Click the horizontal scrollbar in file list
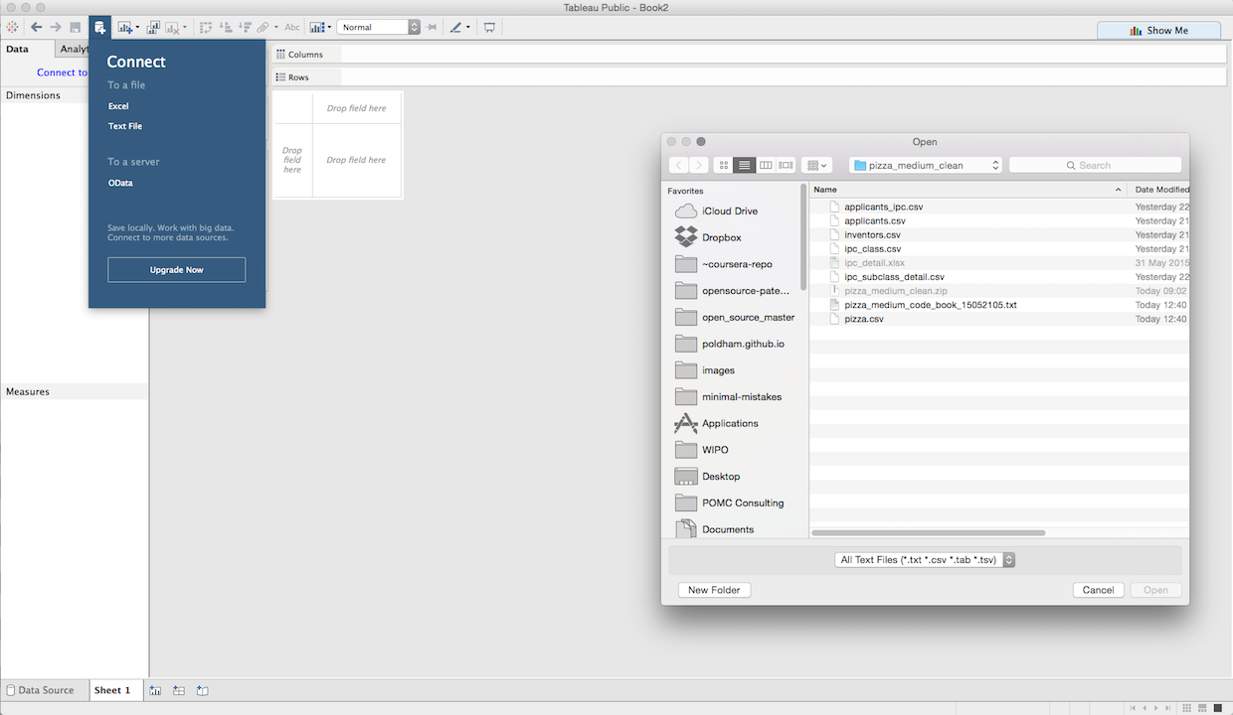The width and height of the screenshot is (1233, 715). pyautogui.click(x=929, y=533)
